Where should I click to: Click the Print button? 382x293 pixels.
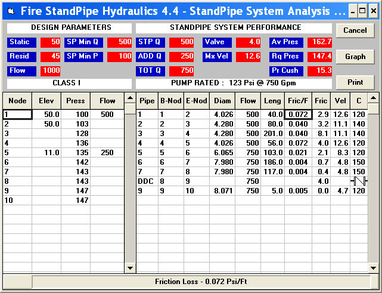tap(355, 82)
